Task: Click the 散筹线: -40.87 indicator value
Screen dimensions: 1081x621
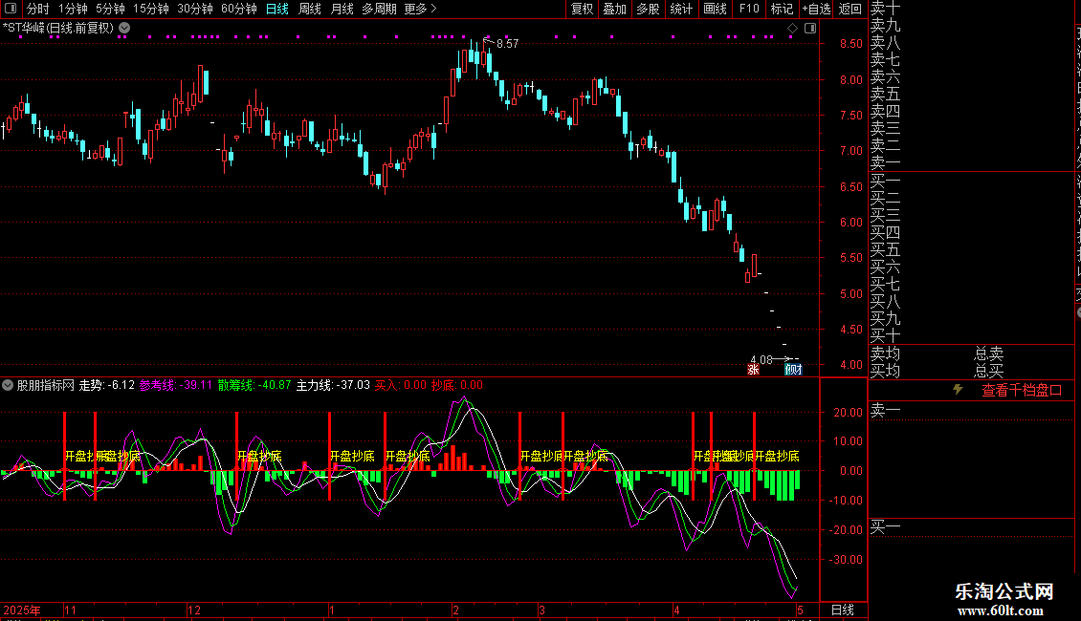Action: pos(254,385)
